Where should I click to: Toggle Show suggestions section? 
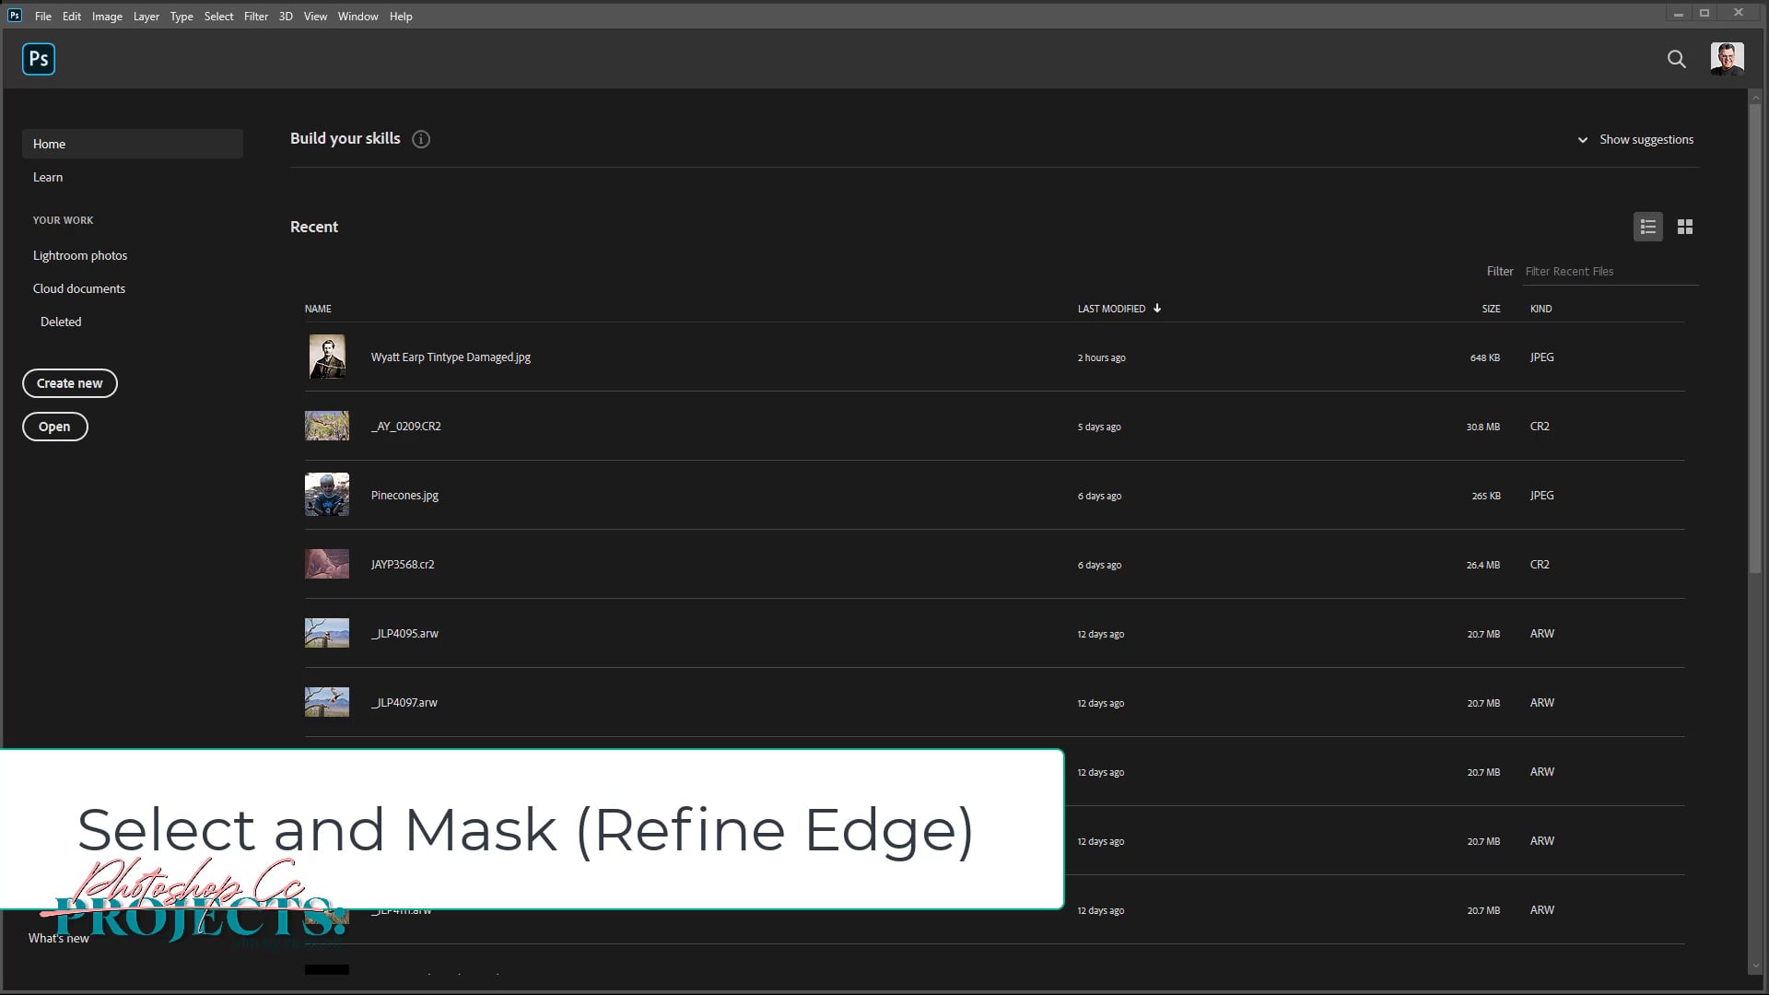pos(1646,139)
